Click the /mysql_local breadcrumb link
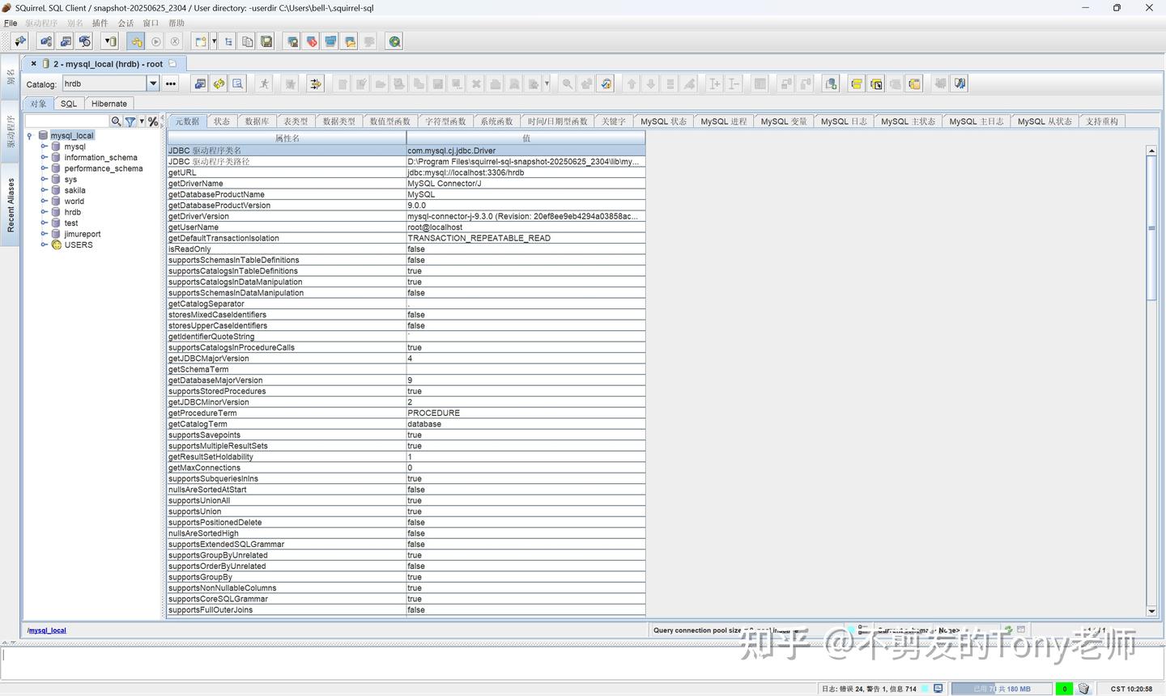Viewport: 1166px width, 696px height. (45, 630)
